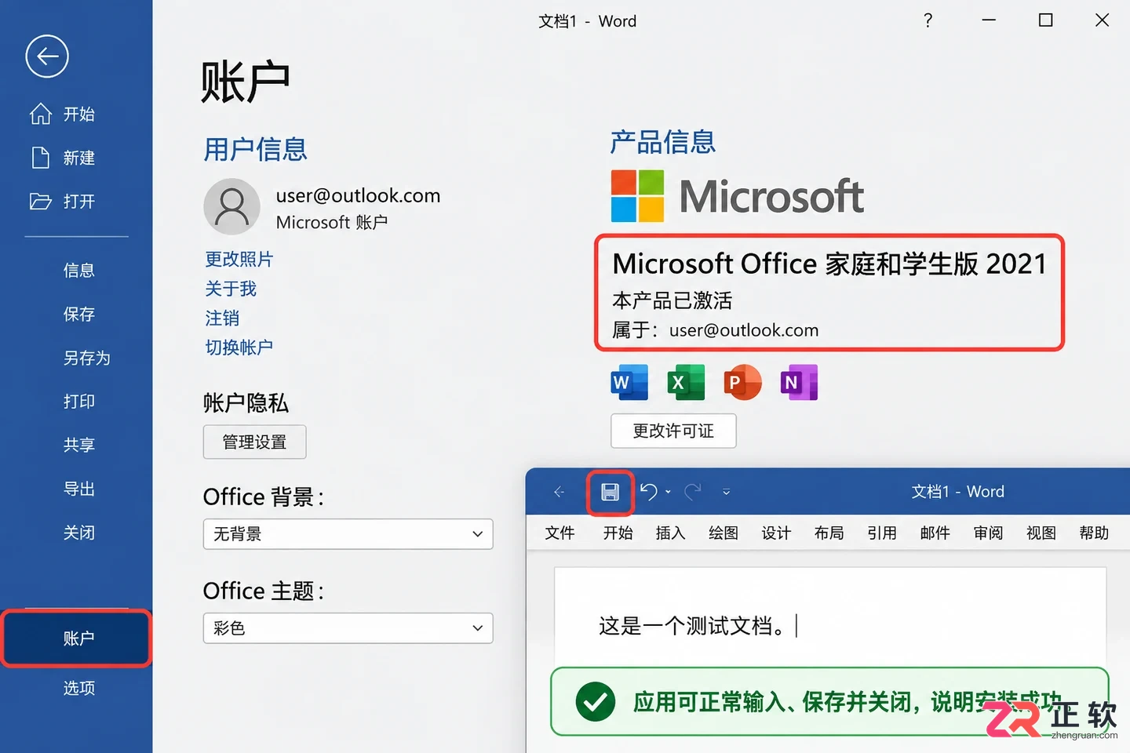
Task: Click the undo arrow in the inset Word toolbar
Action: (648, 492)
